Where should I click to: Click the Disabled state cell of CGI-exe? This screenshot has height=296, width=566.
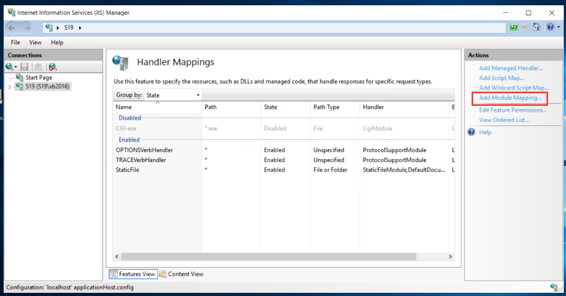[x=275, y=129]
